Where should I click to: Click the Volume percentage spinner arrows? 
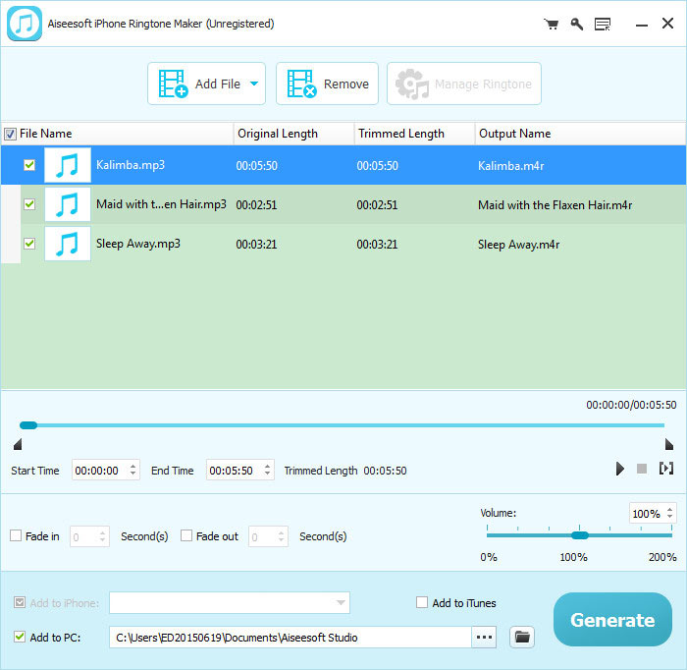tap(669, 513)
